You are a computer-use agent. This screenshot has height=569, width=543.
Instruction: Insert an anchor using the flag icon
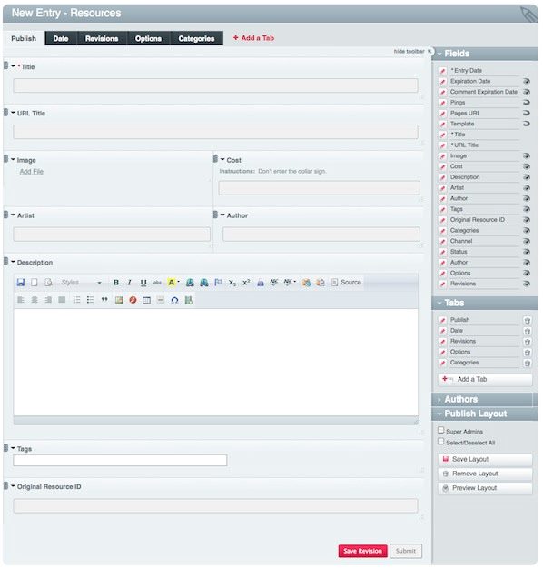coord(218,283)
